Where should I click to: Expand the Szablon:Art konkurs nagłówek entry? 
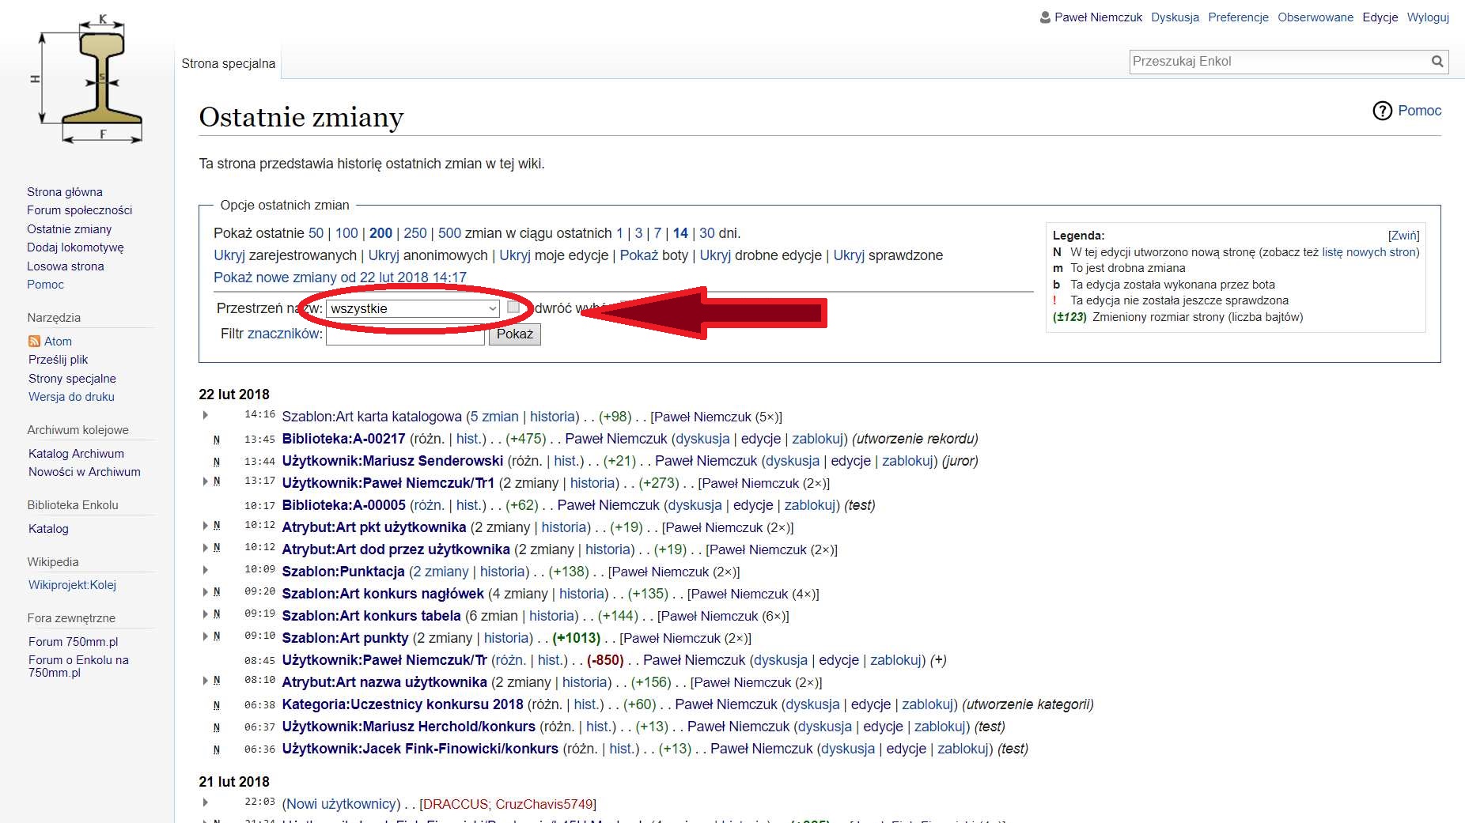tap(206, 592)
